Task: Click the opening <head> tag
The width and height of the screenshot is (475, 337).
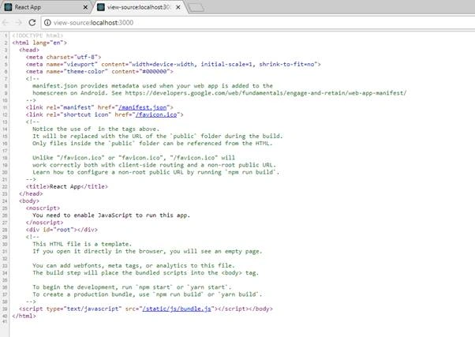Action: click(x=29, y=50)
